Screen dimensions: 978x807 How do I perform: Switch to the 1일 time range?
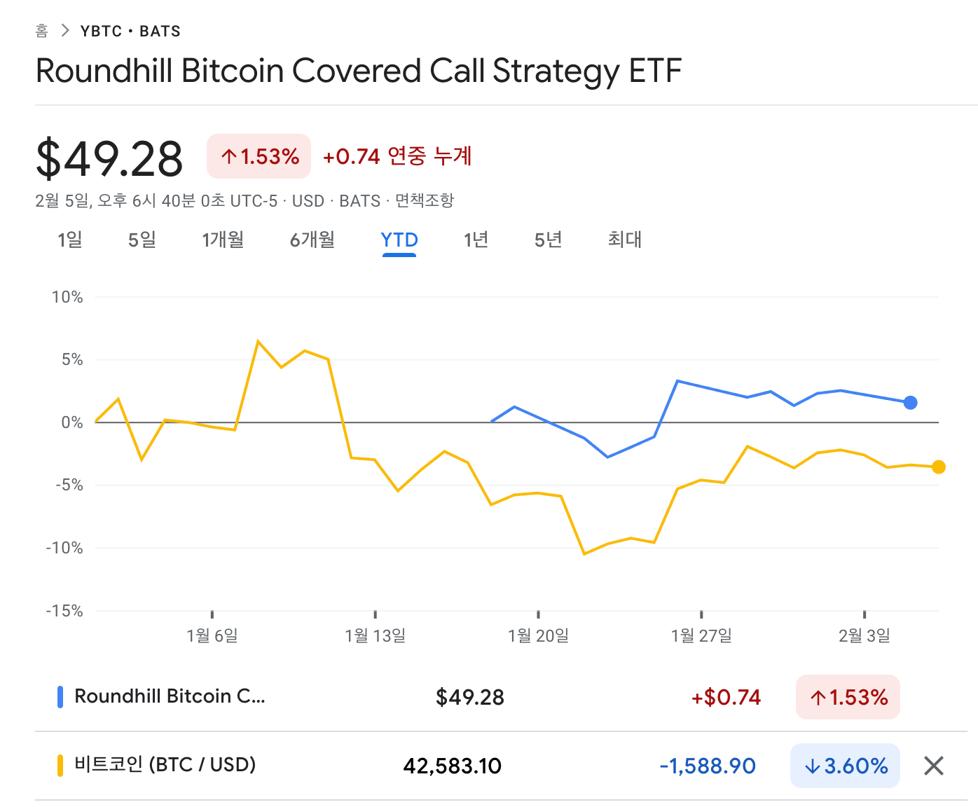pyautogui.click(x=70, y=240)
